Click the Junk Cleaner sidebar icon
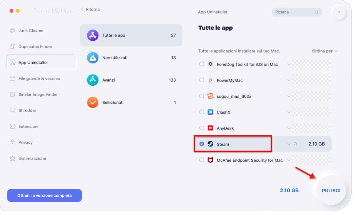Viewport: 356px width, 215px height. [x=12, y=31]
